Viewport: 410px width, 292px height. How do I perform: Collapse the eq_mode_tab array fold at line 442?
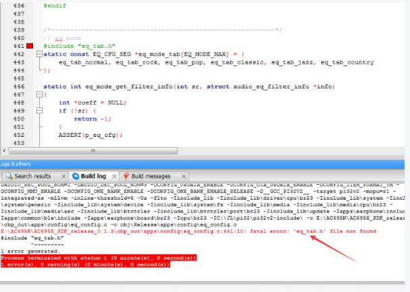[39, 54]
